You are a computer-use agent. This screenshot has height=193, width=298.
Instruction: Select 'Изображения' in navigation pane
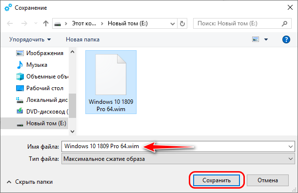pyautogui.click(x=45, y=53)
